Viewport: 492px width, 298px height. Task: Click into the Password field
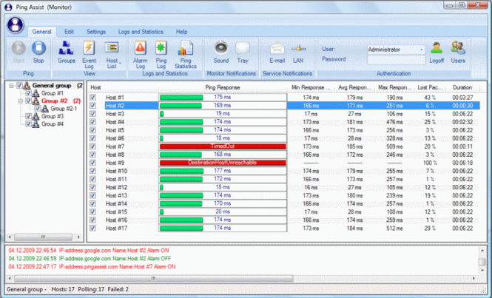396,60
